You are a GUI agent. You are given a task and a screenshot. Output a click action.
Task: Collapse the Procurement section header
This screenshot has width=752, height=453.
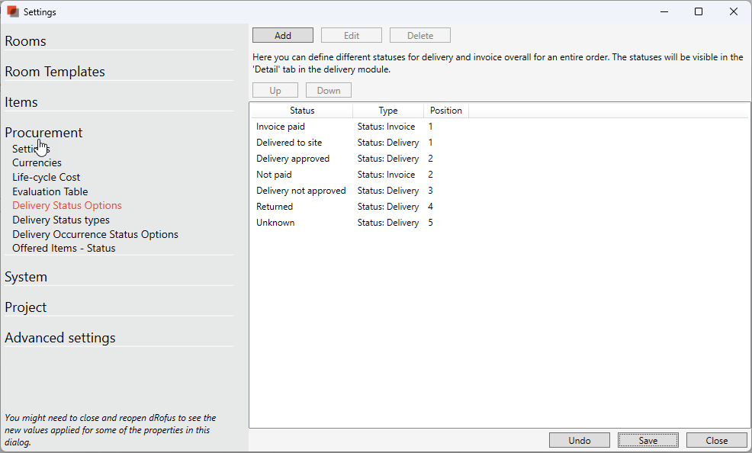[43, 133]
